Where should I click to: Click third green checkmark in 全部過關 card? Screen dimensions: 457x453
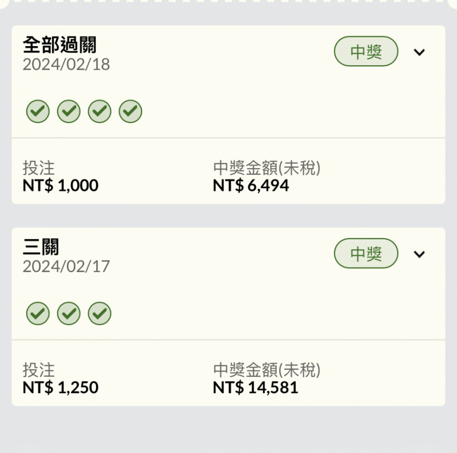click(x=100, y=111)
